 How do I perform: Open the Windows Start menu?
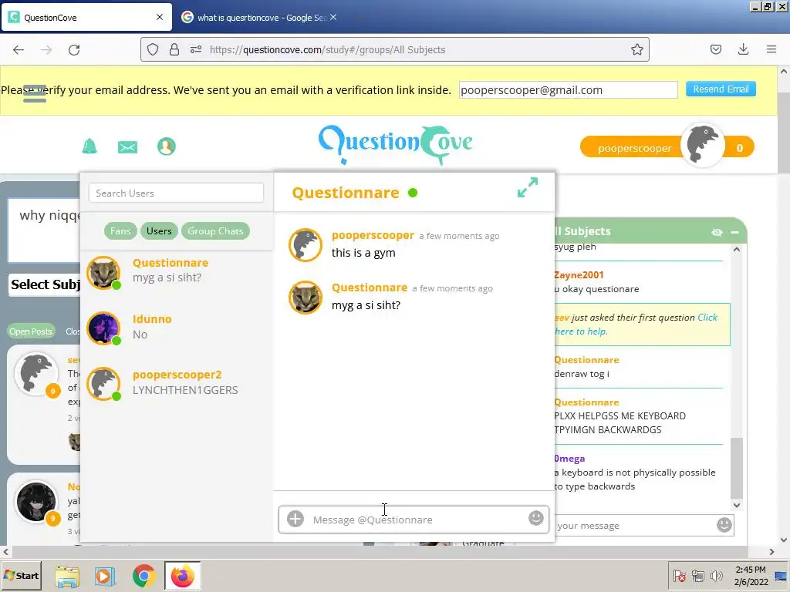(x=21, y=575)
